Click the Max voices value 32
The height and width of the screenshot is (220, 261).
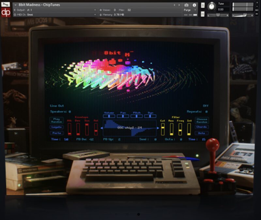point(129,10)
